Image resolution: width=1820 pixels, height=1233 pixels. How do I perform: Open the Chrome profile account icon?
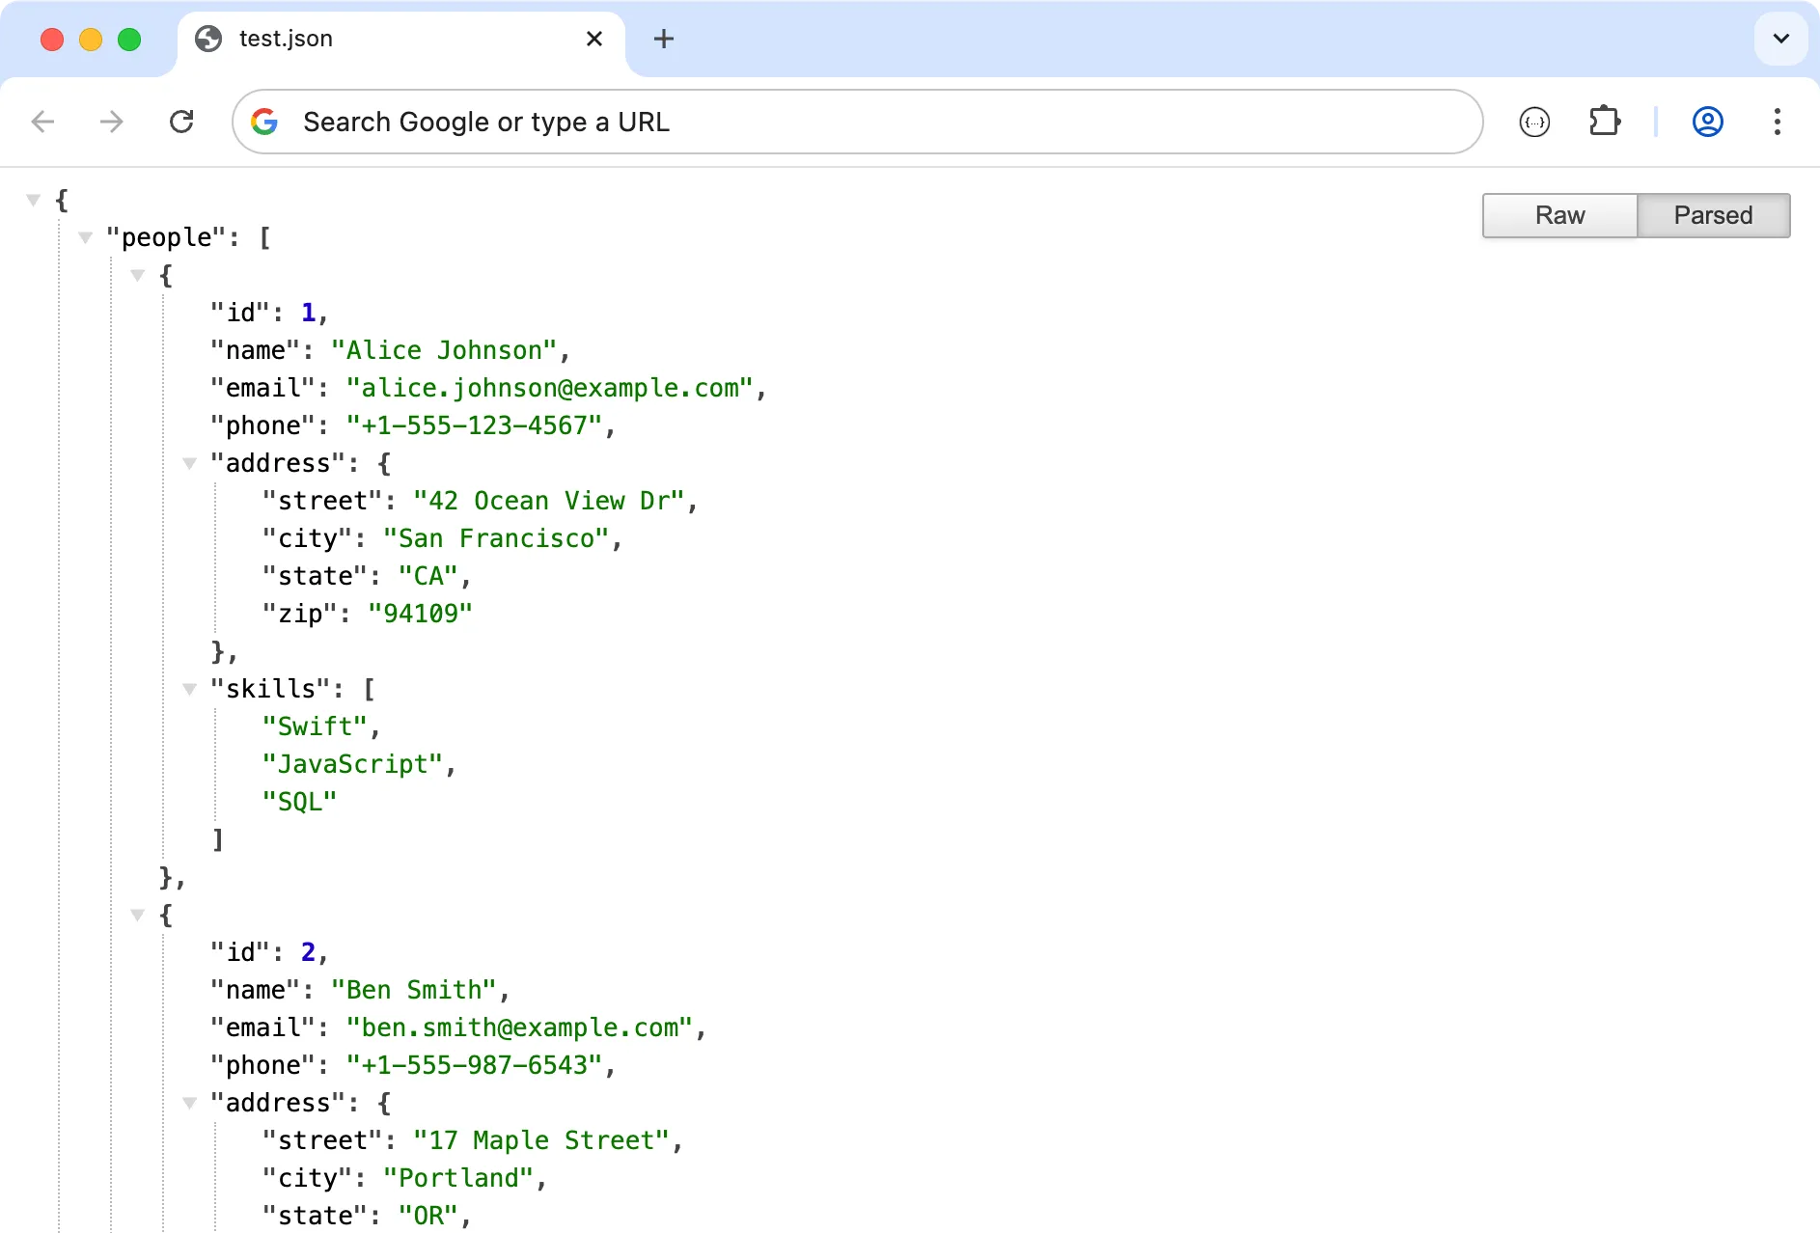click(x=1707, y=122)
